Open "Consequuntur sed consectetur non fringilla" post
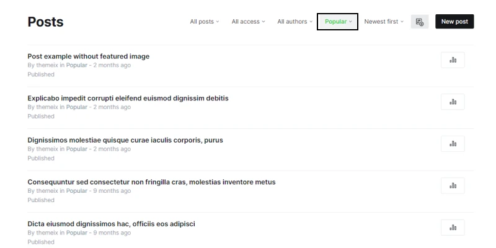Screen dimensions: 496x248 (x=151, y=182)
